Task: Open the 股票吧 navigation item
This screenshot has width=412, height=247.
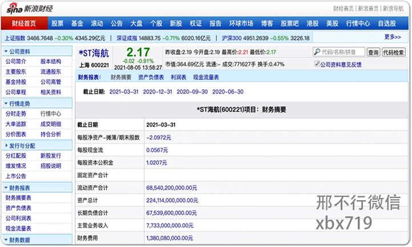Action: tap(289, 23)
